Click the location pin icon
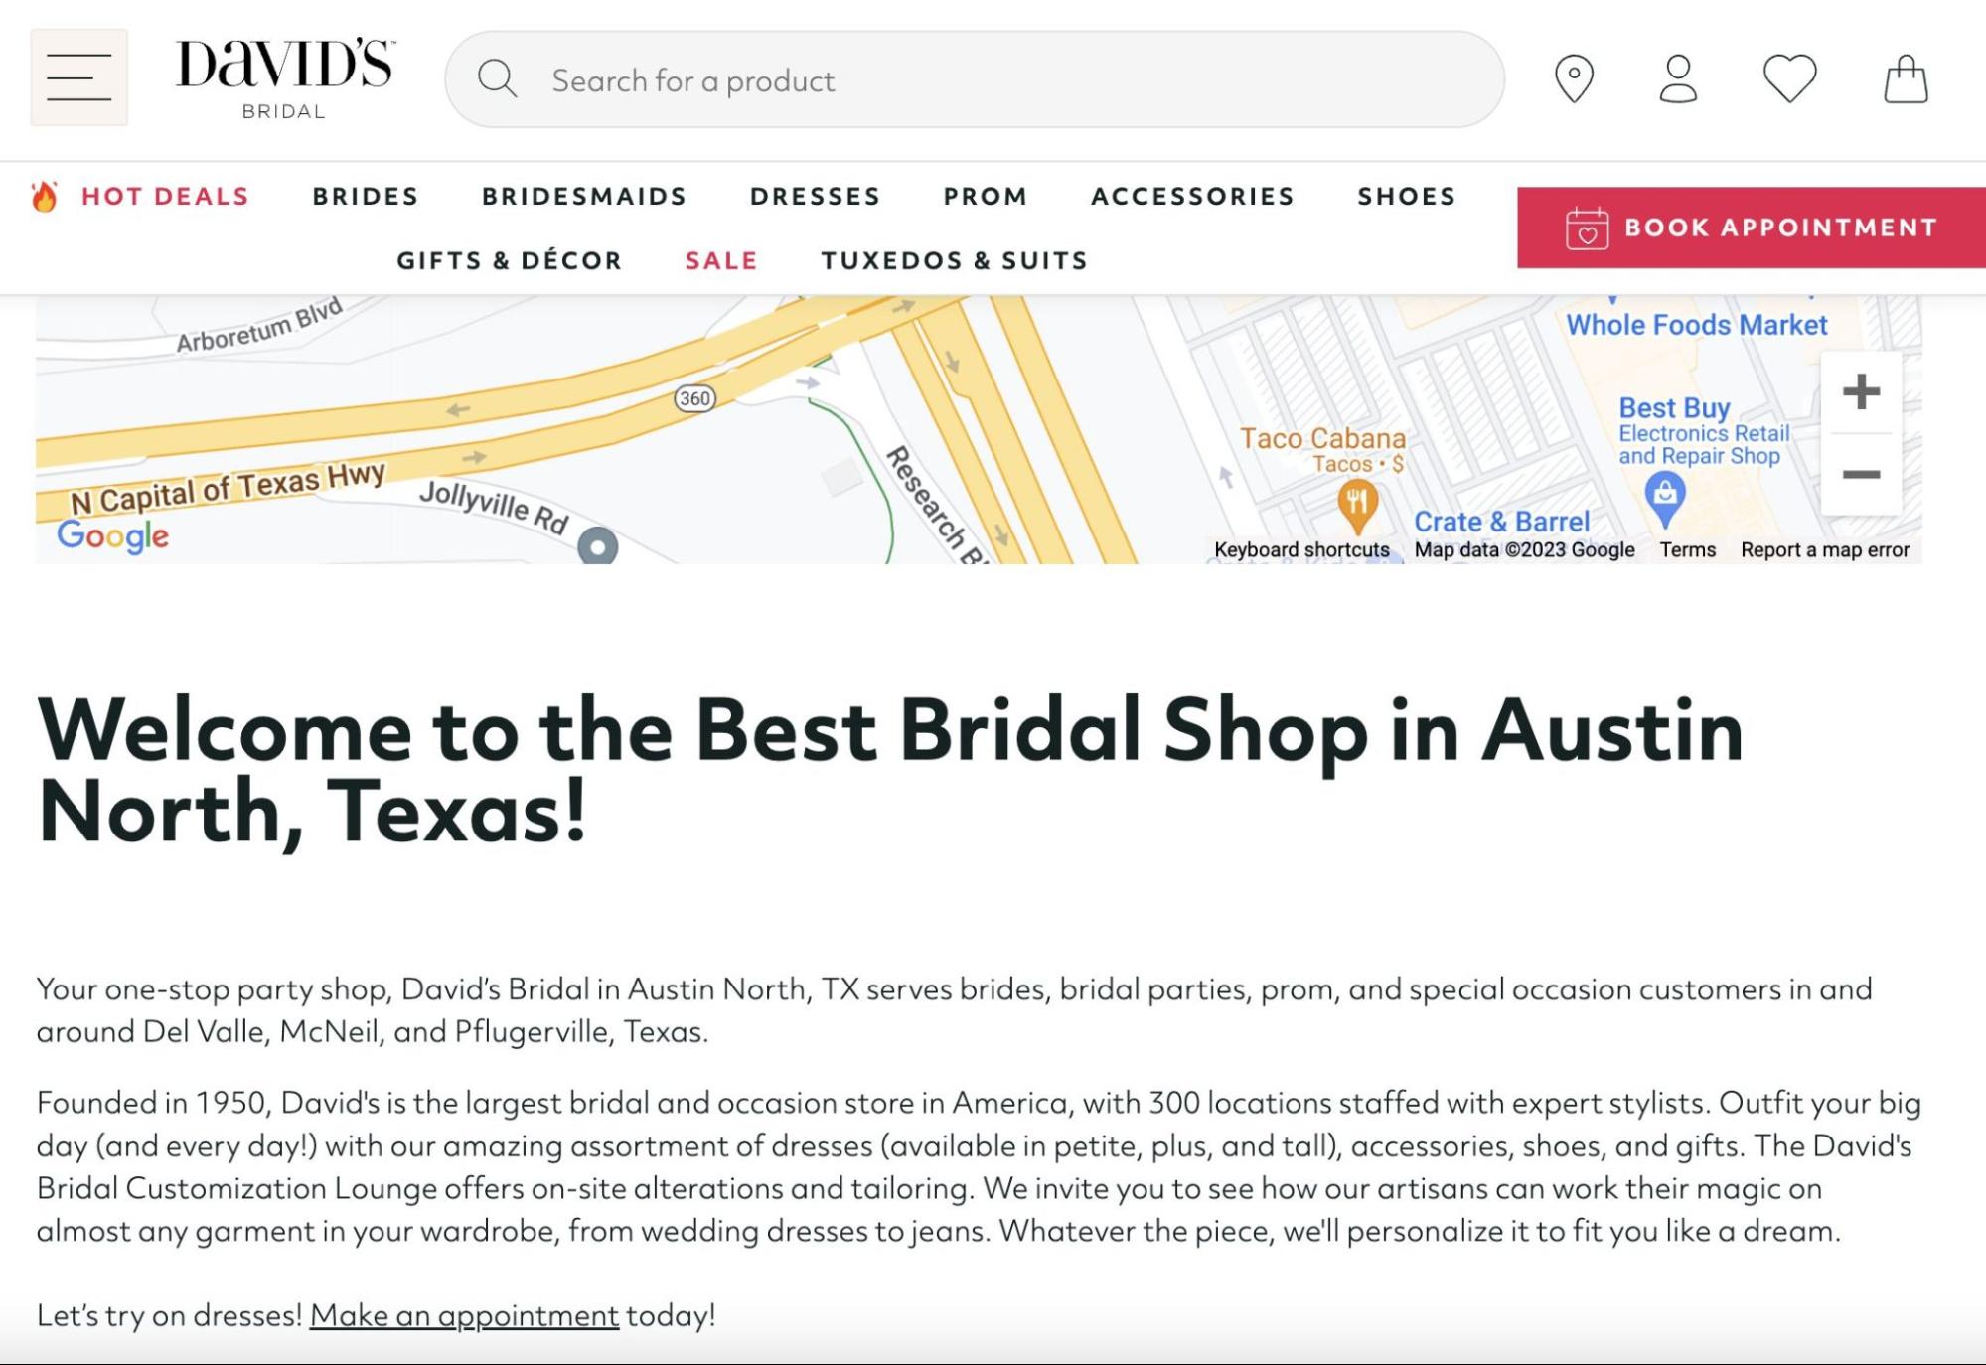This screenshot has height=1365, width=1986. pyautogui.click(x=1577, y=78)
